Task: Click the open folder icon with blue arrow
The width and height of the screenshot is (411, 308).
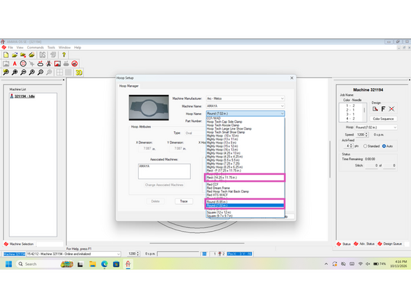Action: 15,55
